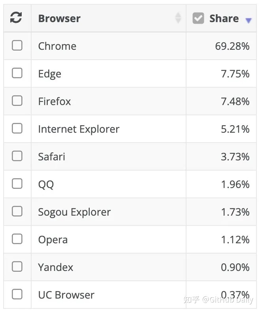Select the Edge row checkbox
Viewport: 260px width, 312px height.
(17, 73)
